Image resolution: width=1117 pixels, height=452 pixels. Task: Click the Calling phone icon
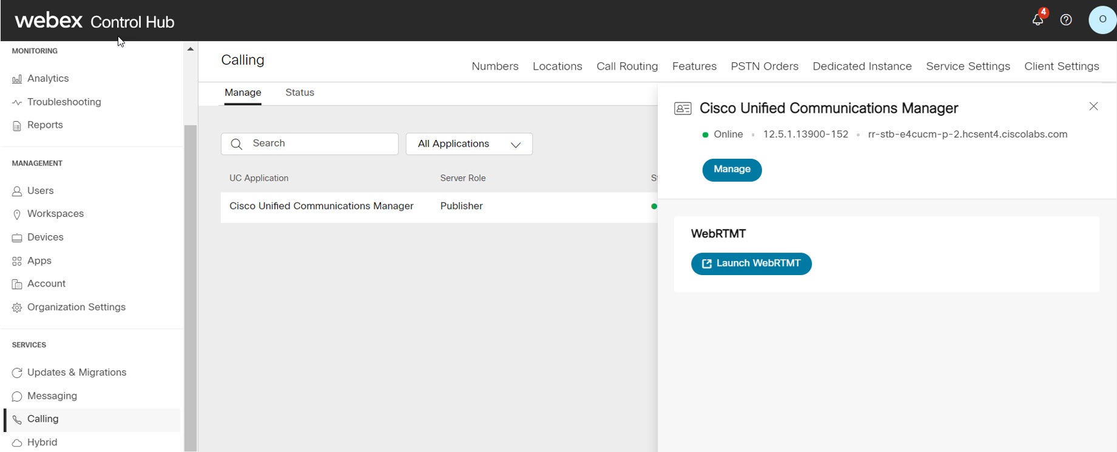tap(17, 419)
